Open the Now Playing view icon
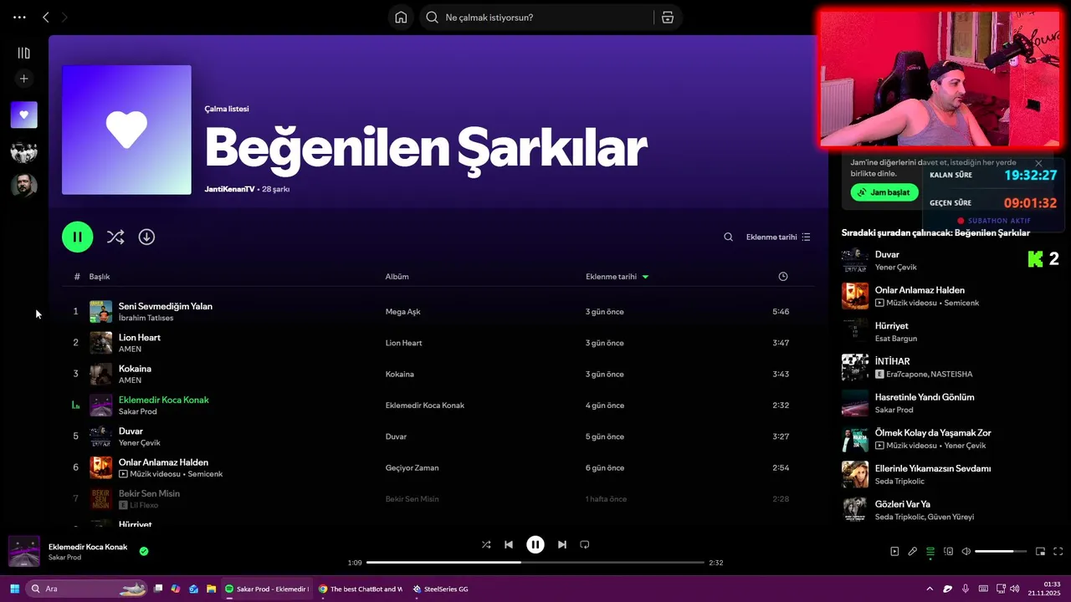Screen dimensions: 1071x602 [x=894, y=551]
